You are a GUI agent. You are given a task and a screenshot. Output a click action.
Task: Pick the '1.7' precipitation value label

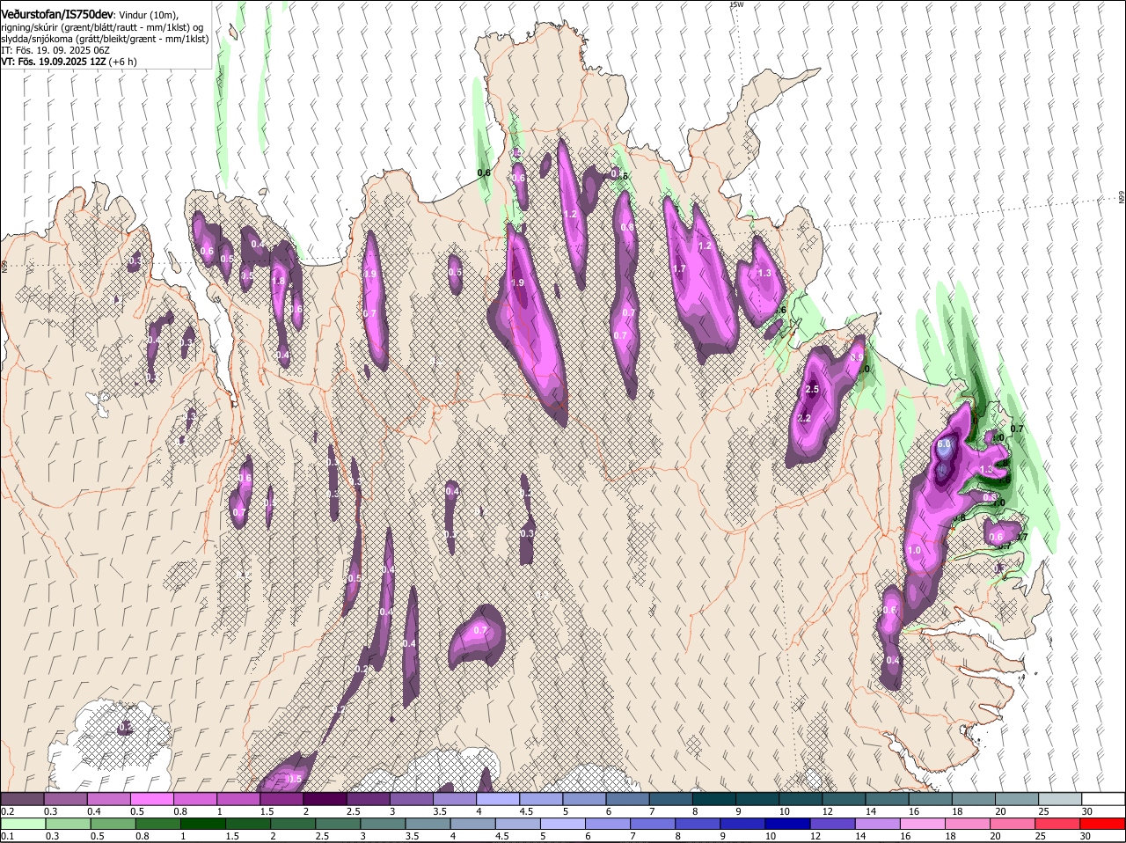679,269
